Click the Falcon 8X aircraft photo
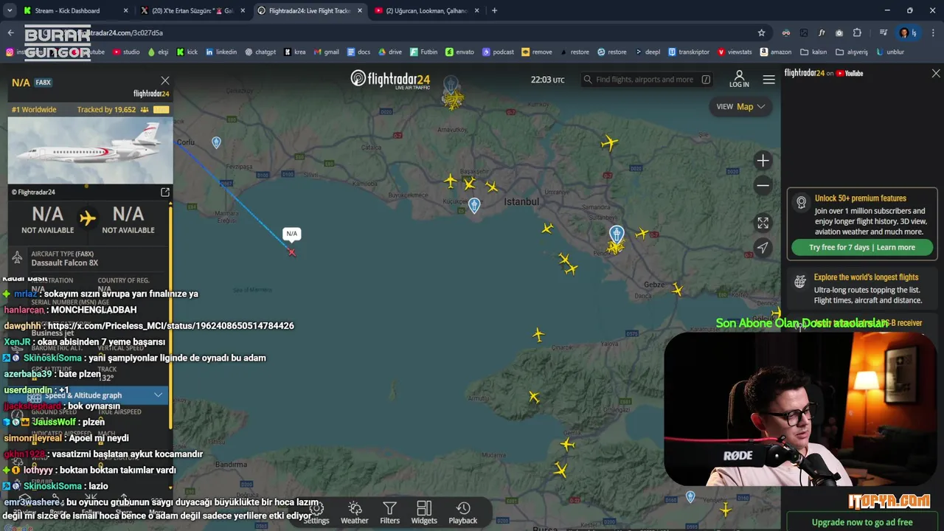Image resolution: width=944 pixels, height=531 pixels. tap(91, 150)
